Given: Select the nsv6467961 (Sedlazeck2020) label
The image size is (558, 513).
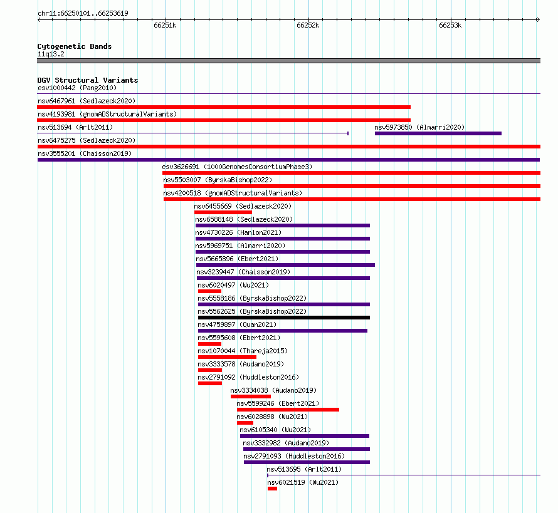Looking at the screenshot, I should click(87, 101).
